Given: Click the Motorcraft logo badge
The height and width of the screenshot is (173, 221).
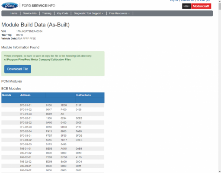Looking at the screenshot, I should pos(201,6).
